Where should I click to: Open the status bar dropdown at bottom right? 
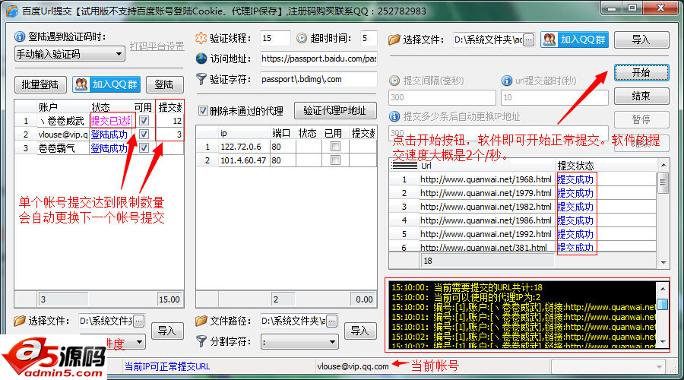[x=608, y=366]
